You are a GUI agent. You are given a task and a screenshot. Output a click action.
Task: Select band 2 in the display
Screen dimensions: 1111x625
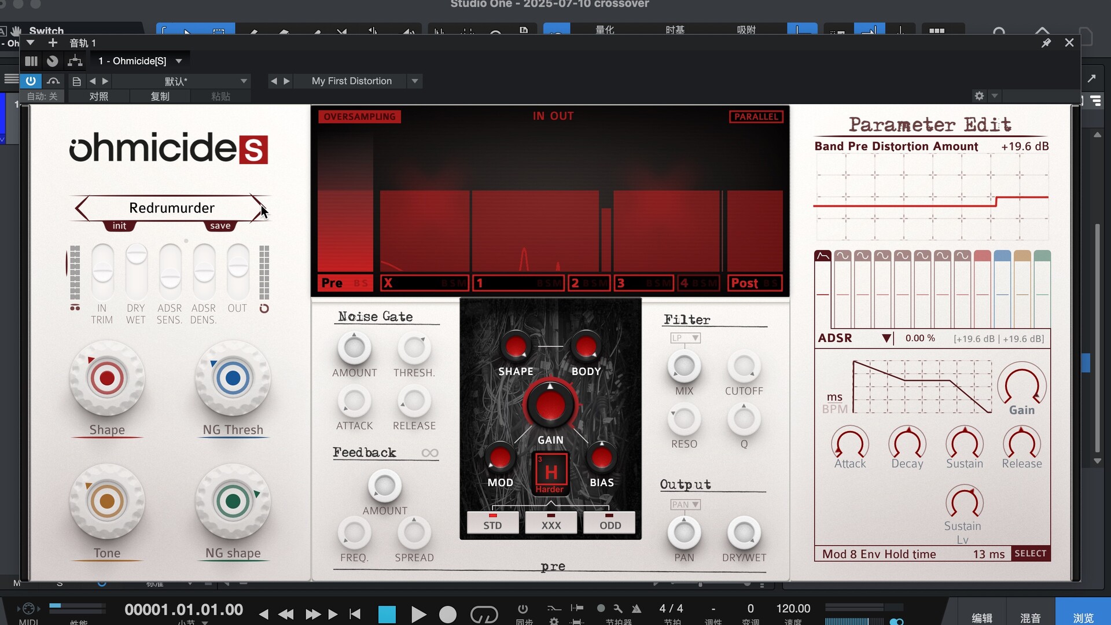589,283
